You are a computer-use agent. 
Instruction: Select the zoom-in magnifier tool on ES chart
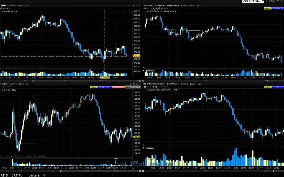[154, 8]
